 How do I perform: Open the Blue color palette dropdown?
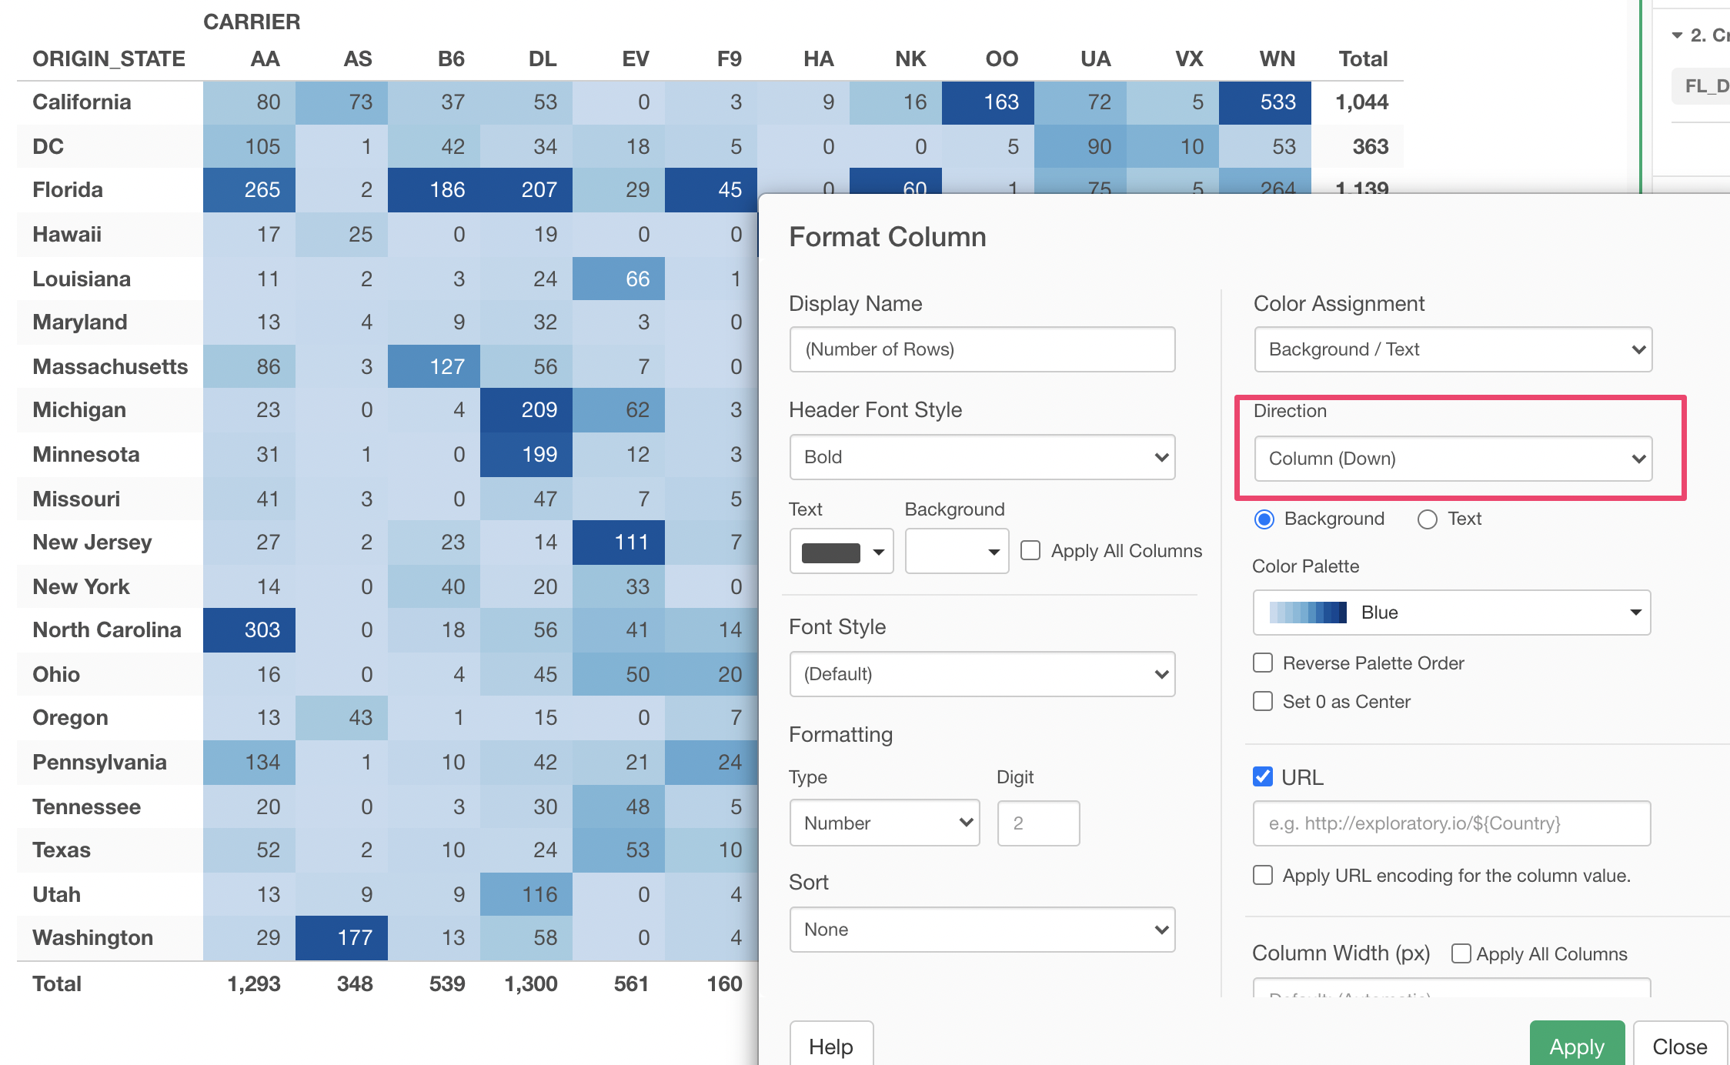[x=1451, y=613]
